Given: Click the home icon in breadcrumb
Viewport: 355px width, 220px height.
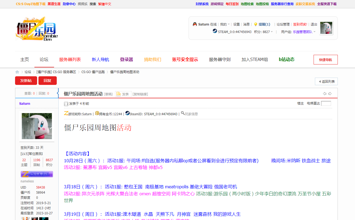Looking at the screenshot, I should 17,72.
